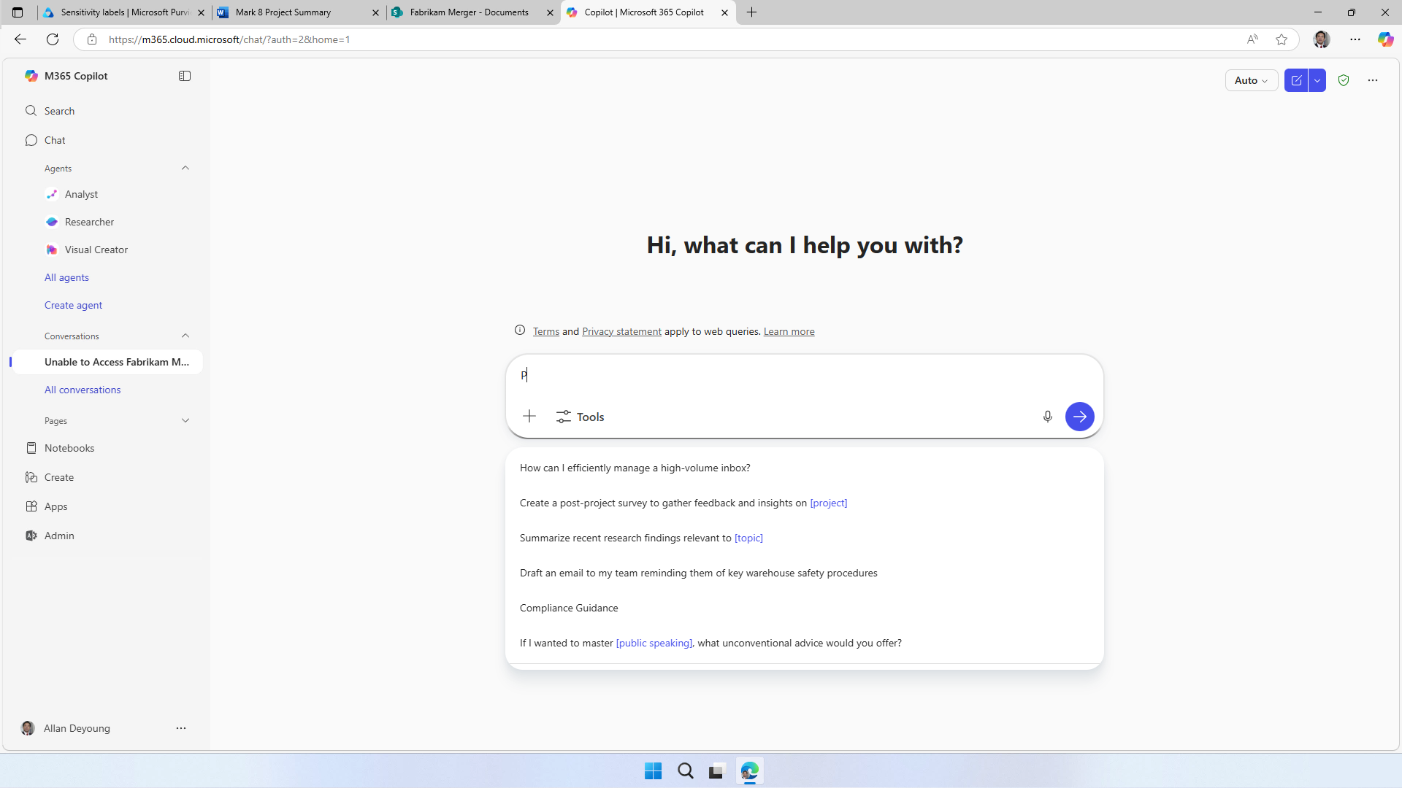This screenshot has width=1402, height=788.
Task: Click Learn more about web queries
Action: pyautogui.click(x=789, y=331)
